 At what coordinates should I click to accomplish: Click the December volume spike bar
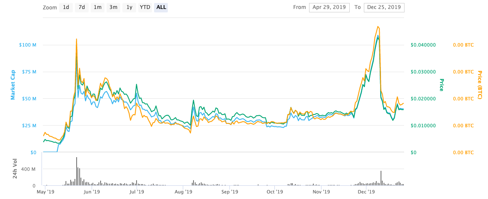(381, 178)
